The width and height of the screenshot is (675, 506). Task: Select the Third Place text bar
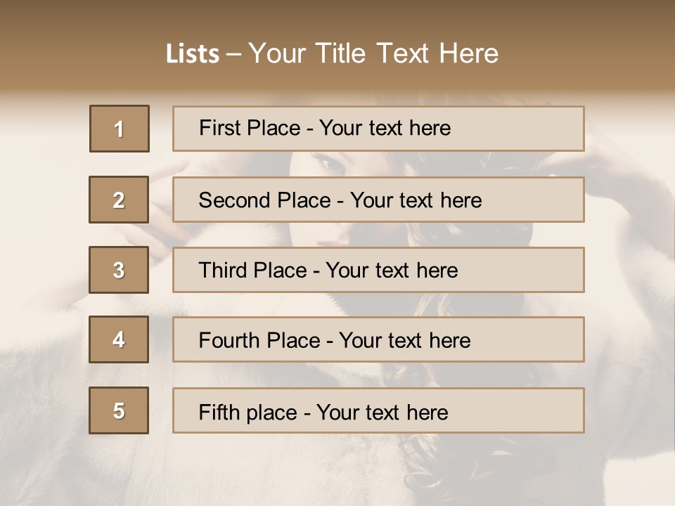378,270
